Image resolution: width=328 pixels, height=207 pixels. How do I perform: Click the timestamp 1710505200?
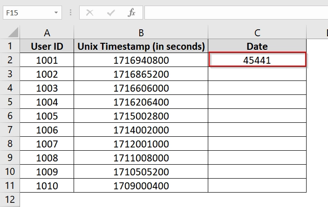pyautogui.click(x=141, y=172)
